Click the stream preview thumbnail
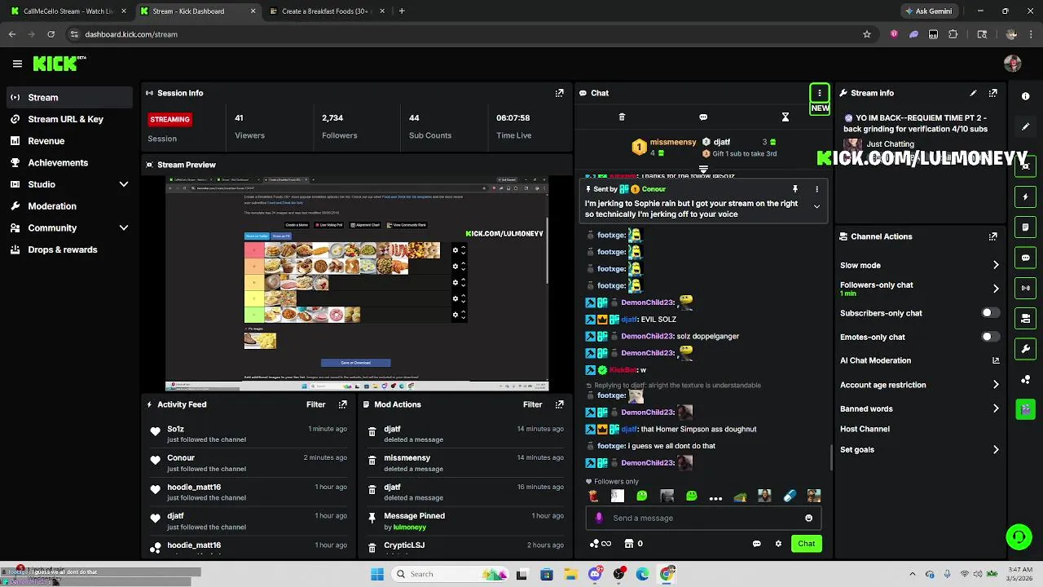Screen dimensions: 1043x587 357,283
